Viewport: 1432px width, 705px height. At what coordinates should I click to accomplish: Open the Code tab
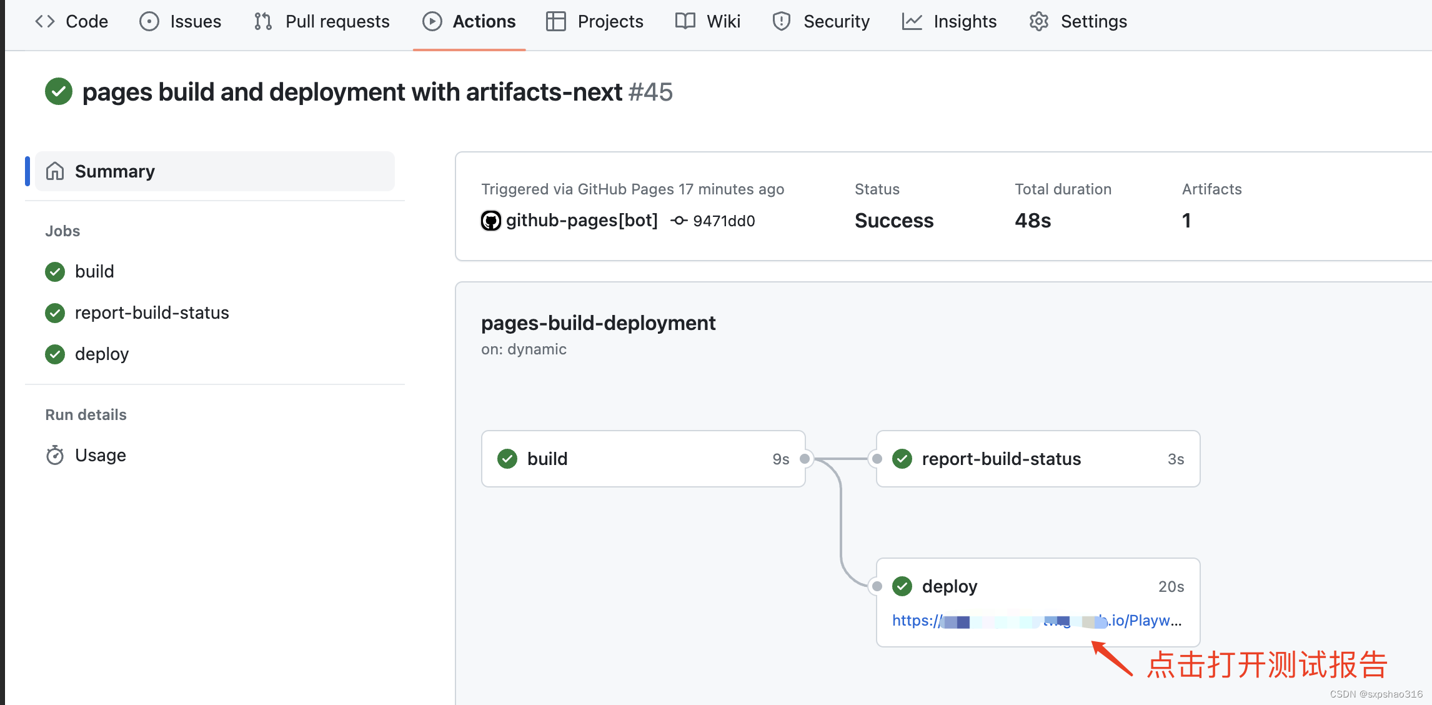(x=71, y=21)
